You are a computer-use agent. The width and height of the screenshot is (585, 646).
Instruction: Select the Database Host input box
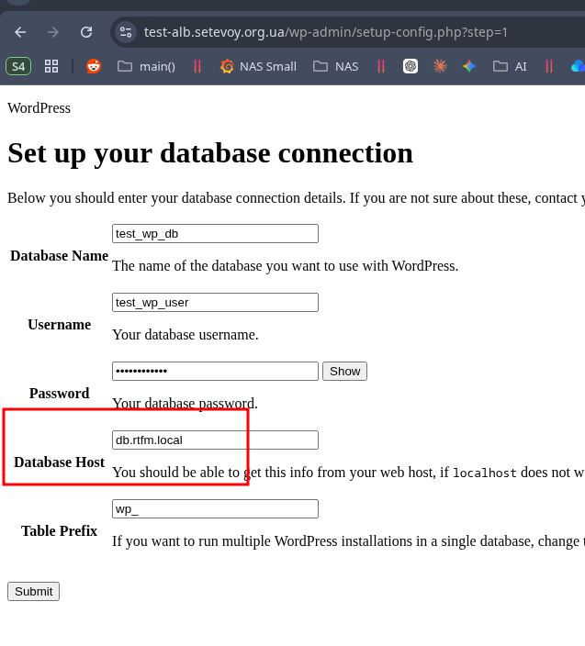tap(215, 440)
